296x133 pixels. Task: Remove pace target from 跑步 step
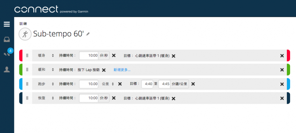[193, 84]
